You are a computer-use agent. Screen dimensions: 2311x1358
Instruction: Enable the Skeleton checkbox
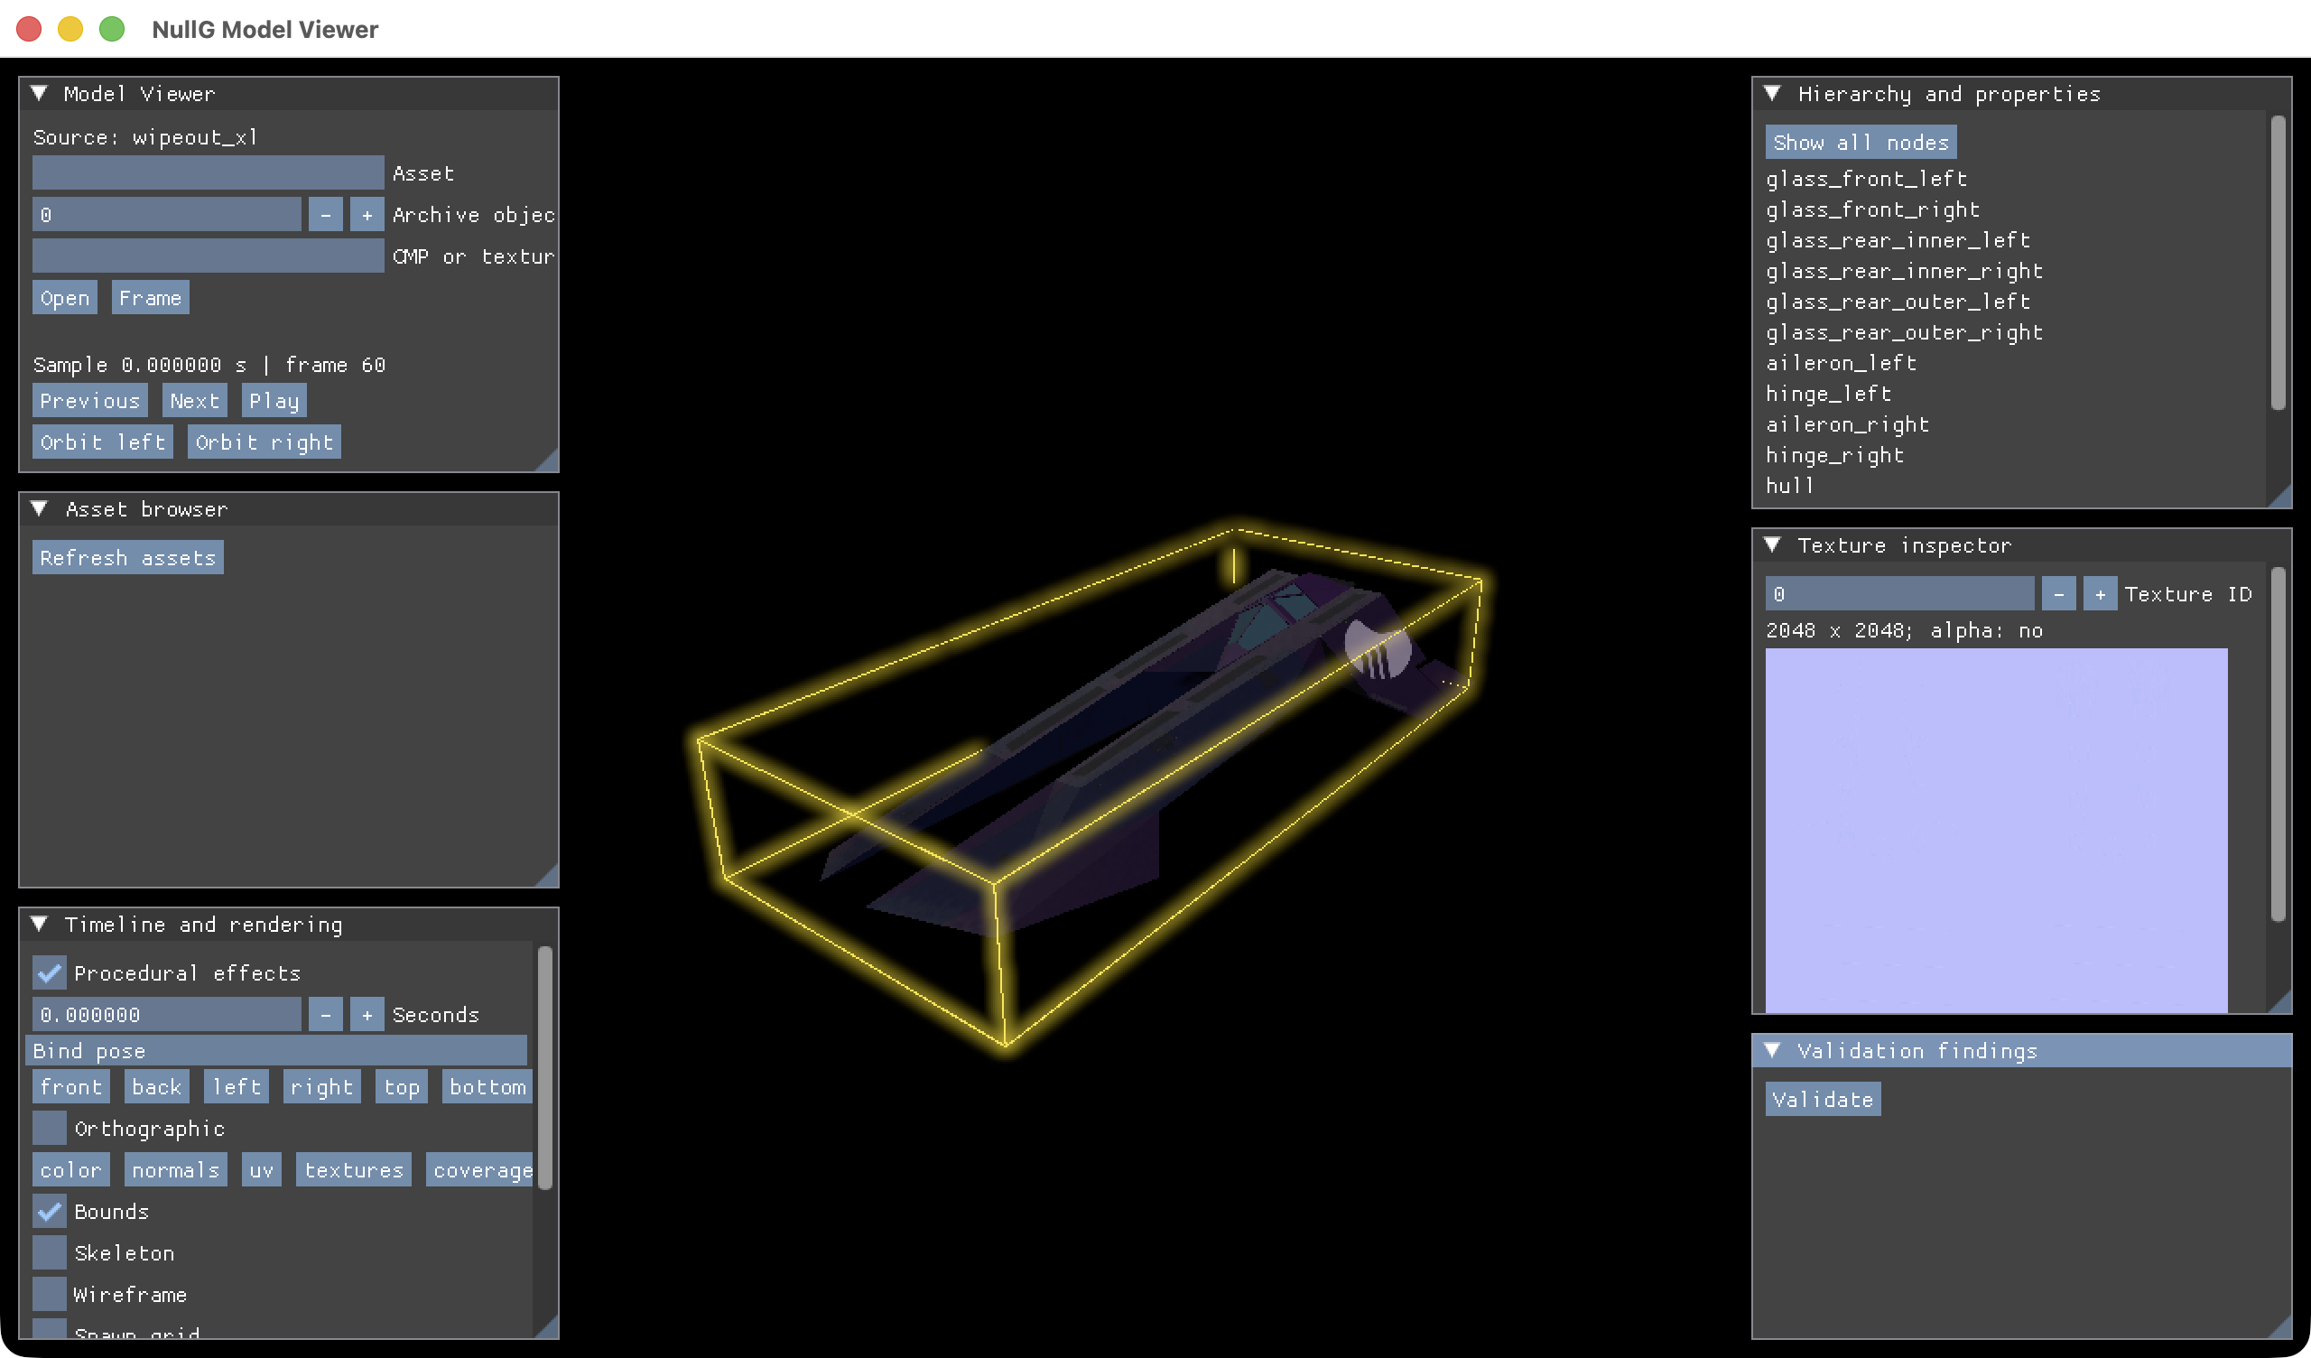tap(50, 1252)
